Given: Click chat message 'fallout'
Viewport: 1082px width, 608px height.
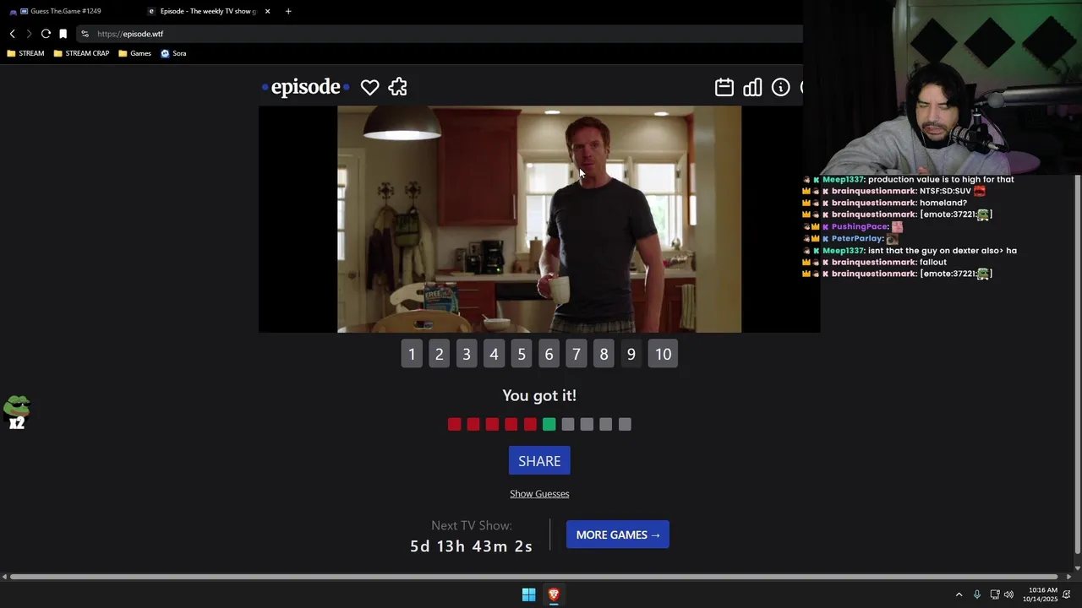Looking at the screenshot, I should [x=933, y=262].
